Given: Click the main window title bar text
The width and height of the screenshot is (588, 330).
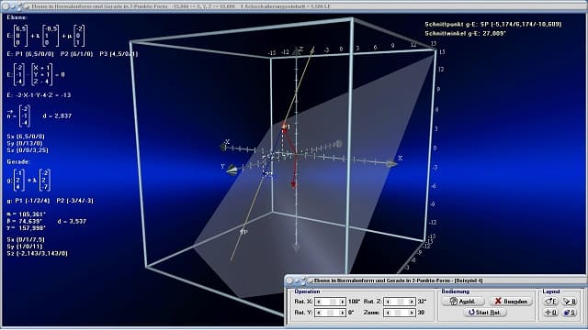Looking at the screenshot, I should (181, 6).
